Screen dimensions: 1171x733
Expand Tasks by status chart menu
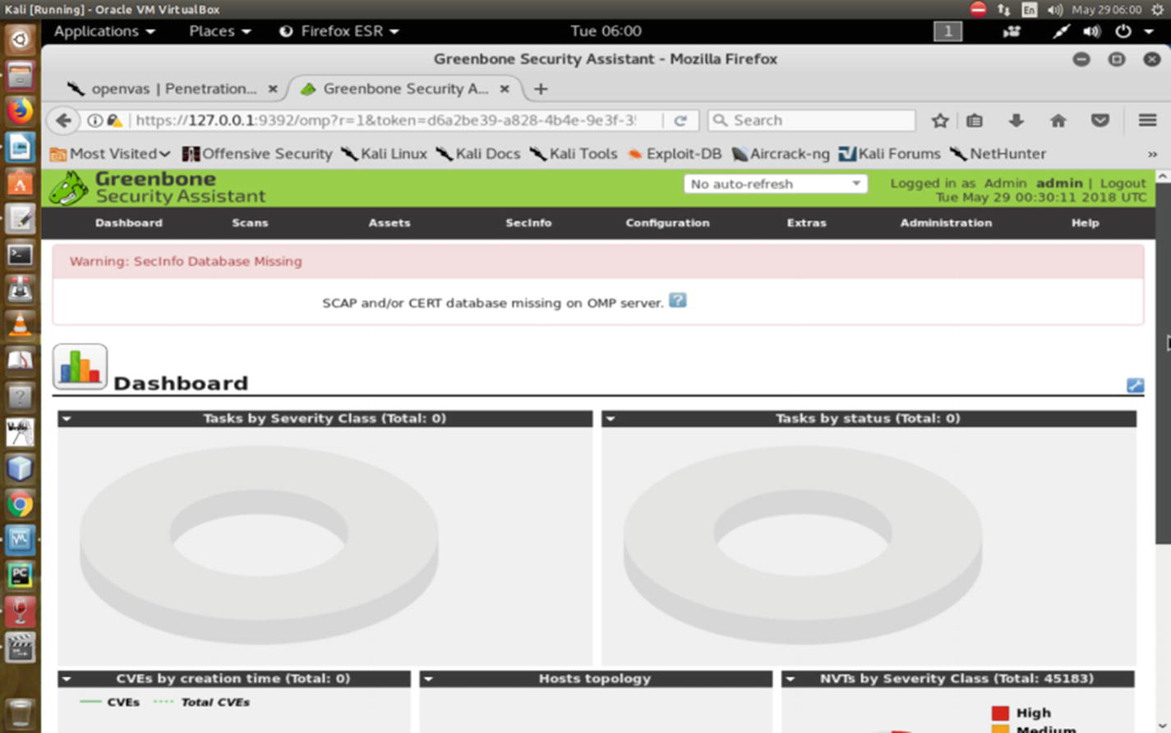[x=610, y=419]
